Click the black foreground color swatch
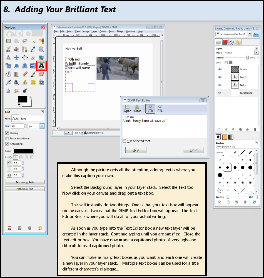The image size is (264, 278). click(23, 99)
